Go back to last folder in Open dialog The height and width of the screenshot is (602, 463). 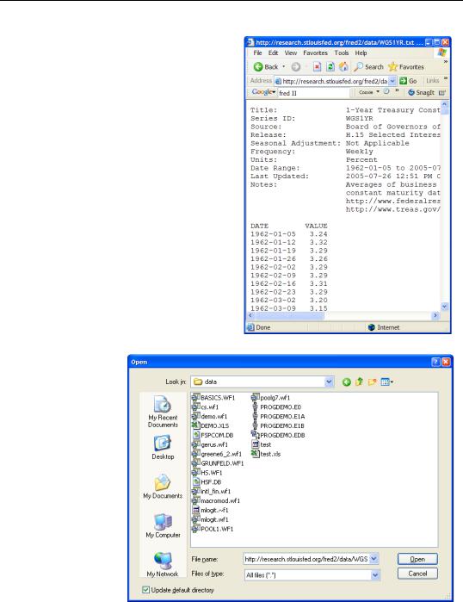346,382
